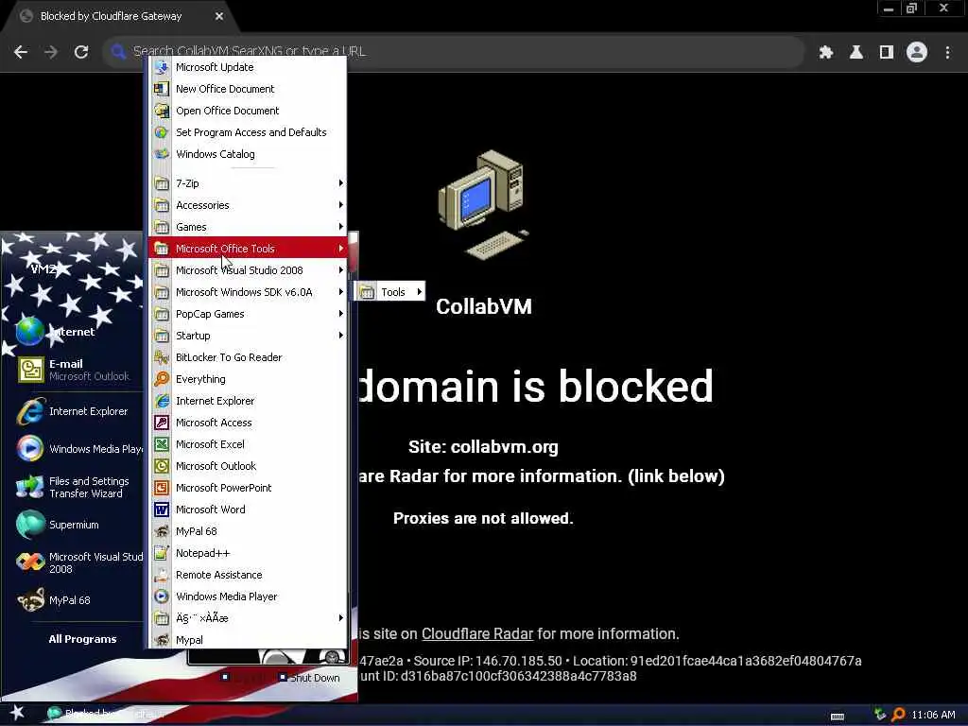The image size is (968, 726).
Task: Click the Remote Assistance icon
Action: (x=162, y=575)
